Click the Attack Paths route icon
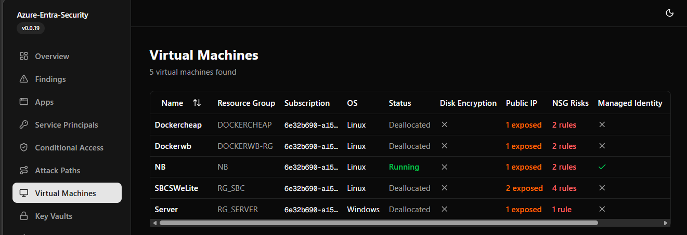The image size is (687, 235). tap(23, 170)
